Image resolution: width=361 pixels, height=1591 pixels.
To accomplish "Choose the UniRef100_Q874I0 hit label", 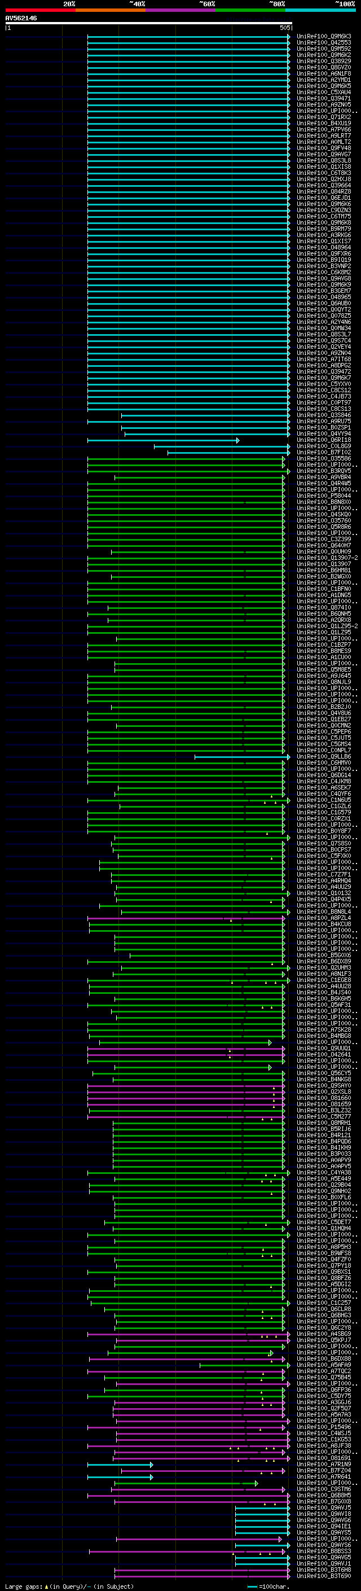I will tap(323, 608).
